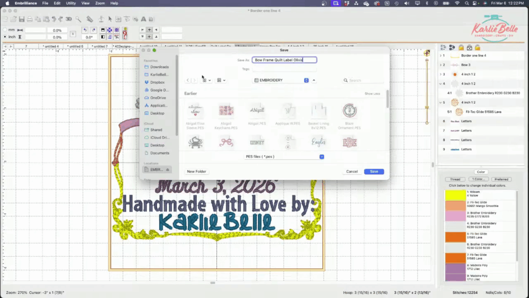Viewport: 529px width, 298px height.
Task: Click the Save As filename field
Action: pyautogui.click(x=285, y=60)
